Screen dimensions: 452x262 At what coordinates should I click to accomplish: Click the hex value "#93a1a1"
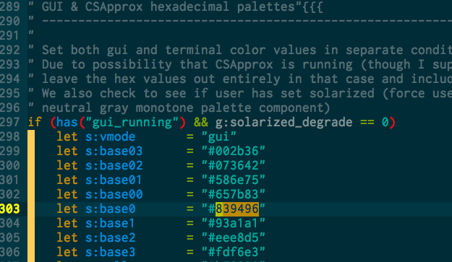[x=233, y=223]
